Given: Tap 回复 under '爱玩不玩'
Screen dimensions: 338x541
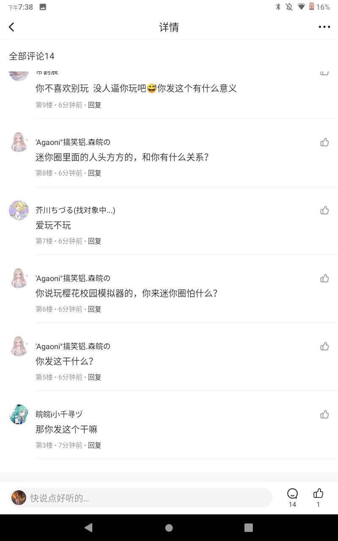Looking at the screenshot, I should pyautogui.click(x=95, y=241).
